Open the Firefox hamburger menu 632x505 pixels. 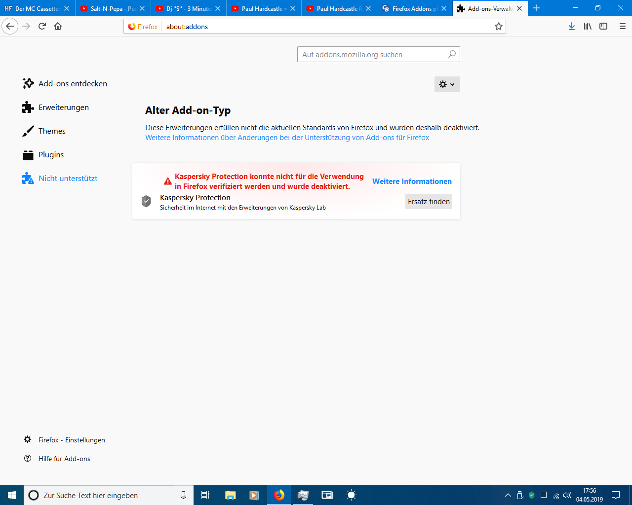[623, 26]
